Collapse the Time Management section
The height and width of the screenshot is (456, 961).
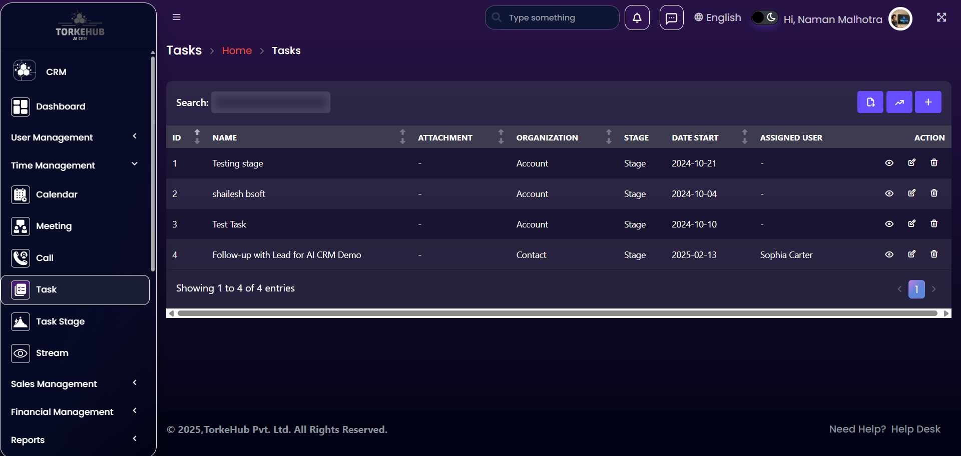pos(74,165)
